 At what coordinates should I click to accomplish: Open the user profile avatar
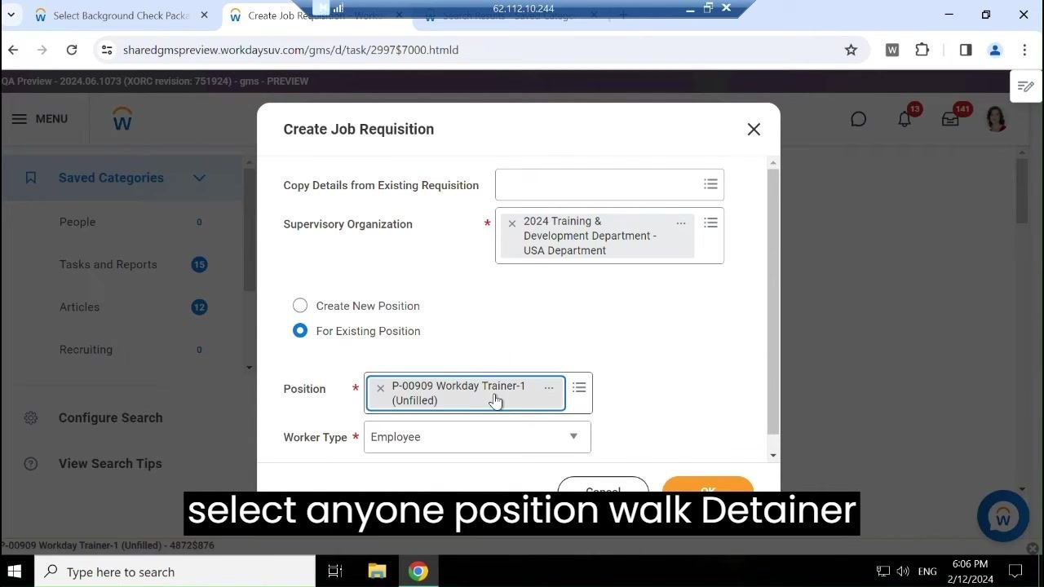tap(996, 119)
